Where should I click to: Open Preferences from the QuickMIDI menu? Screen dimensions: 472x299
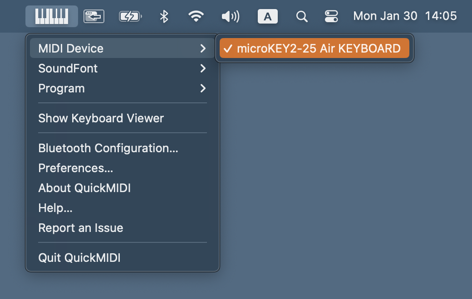(75, 168)
